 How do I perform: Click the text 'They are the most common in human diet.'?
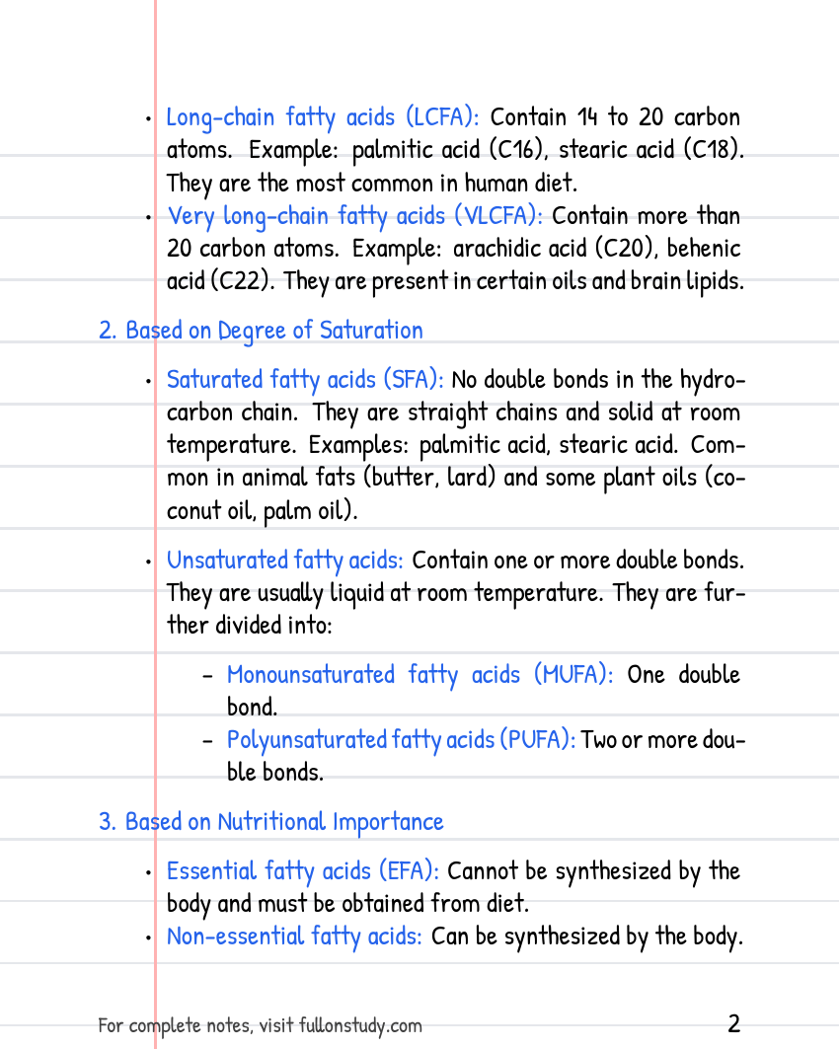click(371, 184)
